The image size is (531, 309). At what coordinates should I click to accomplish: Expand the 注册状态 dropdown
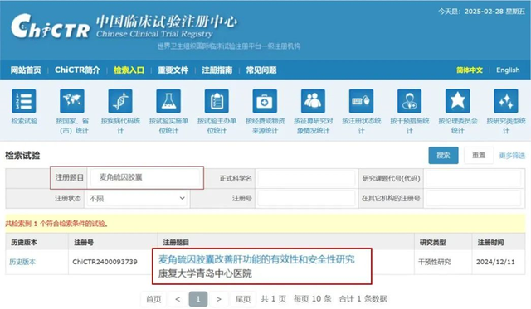coord(137,199)
